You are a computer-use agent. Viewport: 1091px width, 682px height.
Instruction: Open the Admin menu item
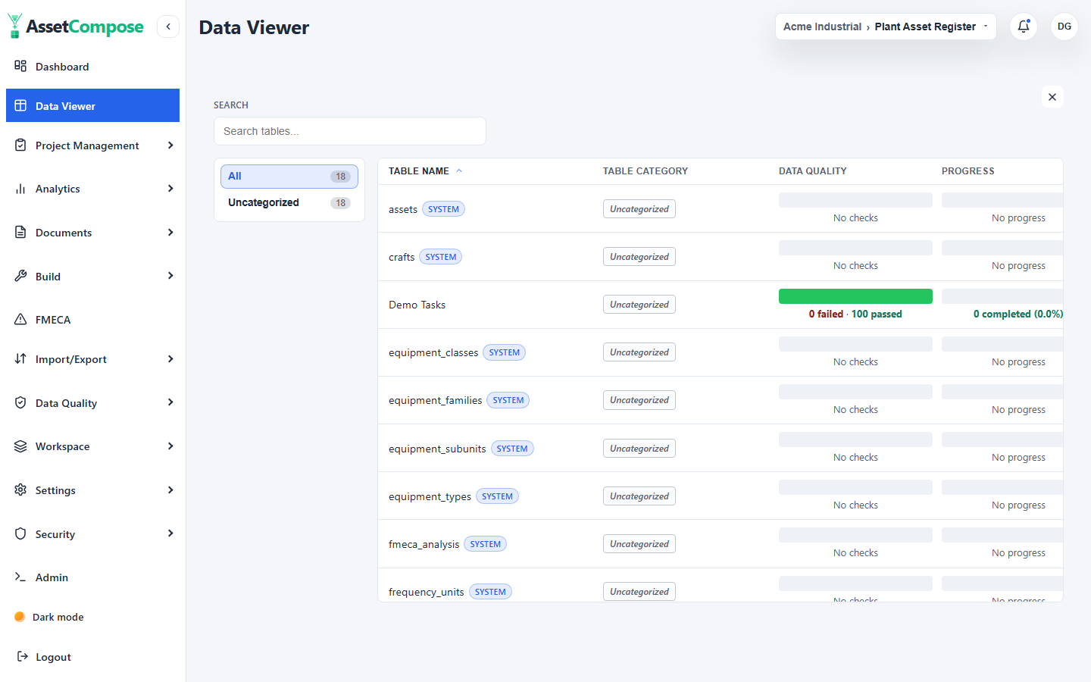pos(92,577)
